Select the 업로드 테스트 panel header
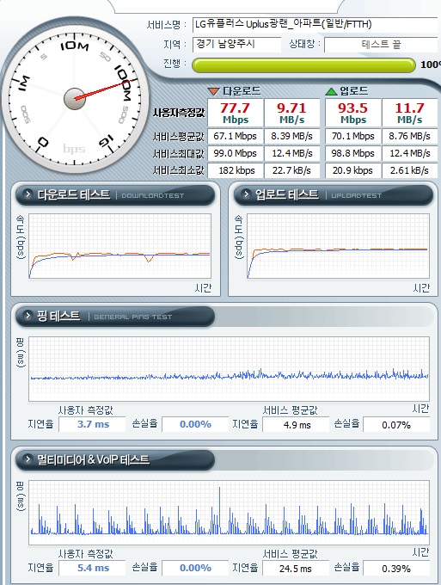The height and width of the screenshot is (585, 441). pos(334,194)
